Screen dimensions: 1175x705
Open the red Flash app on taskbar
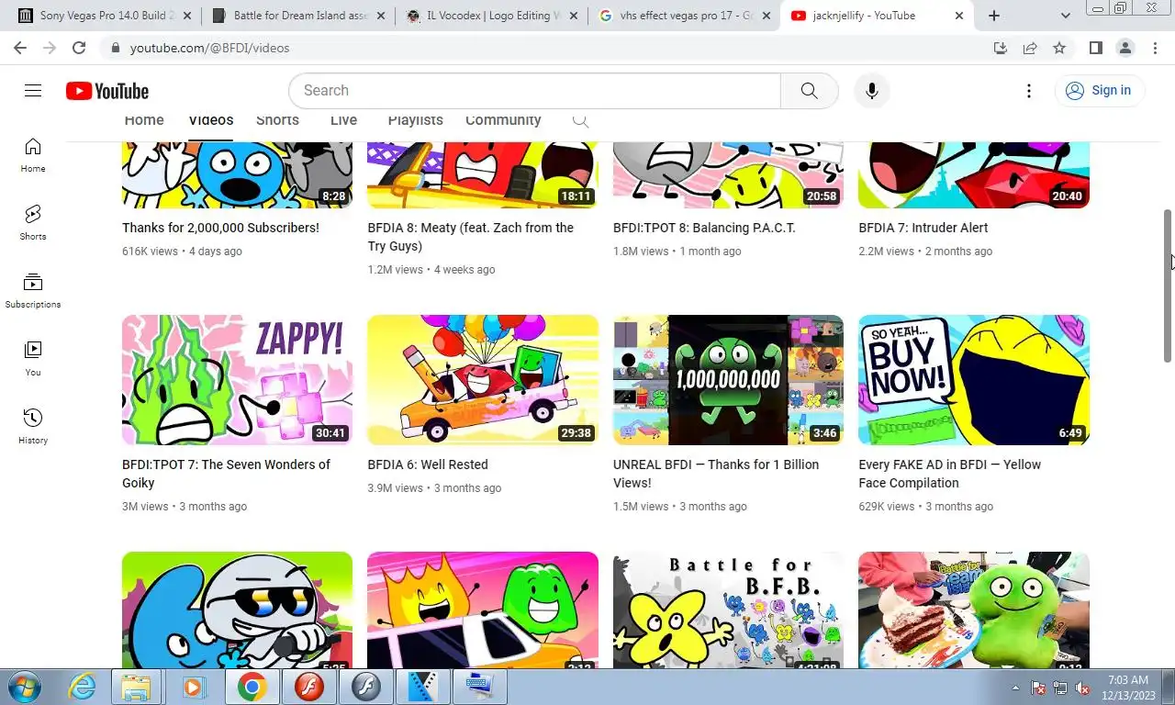pyautogui.click(x=309, y=687)
